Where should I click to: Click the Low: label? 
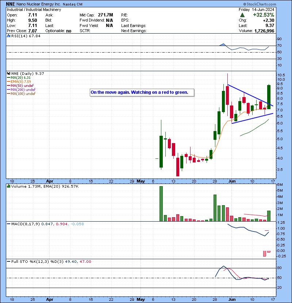click(11, 26)
